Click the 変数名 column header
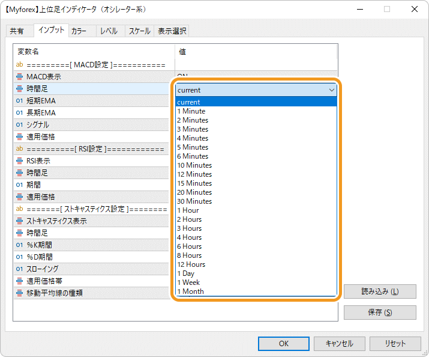The height and width of the screenshot is (357, 429). [x=94, y=52]
